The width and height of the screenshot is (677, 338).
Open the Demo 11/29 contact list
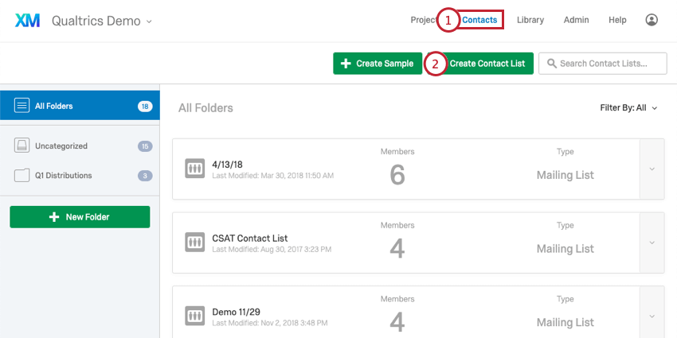tap(237, 312)
